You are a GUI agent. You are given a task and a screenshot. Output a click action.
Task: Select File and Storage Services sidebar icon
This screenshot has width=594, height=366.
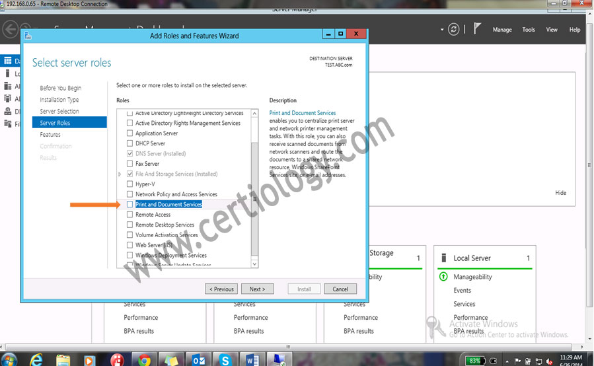[7, 124]
